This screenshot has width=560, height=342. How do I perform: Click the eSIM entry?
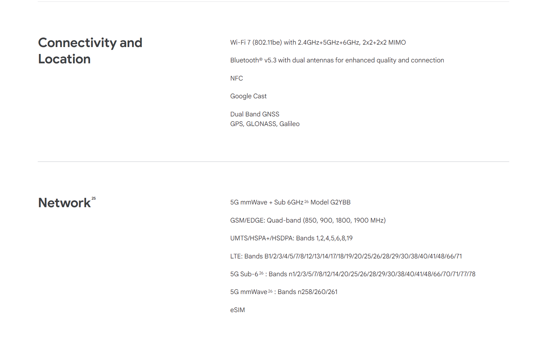click(x=237, y=310)
